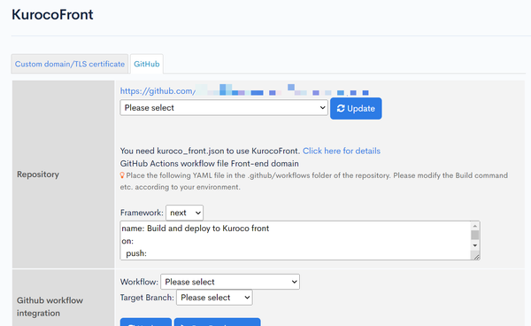Open the Framework dropdown set to next

(185, 213)
